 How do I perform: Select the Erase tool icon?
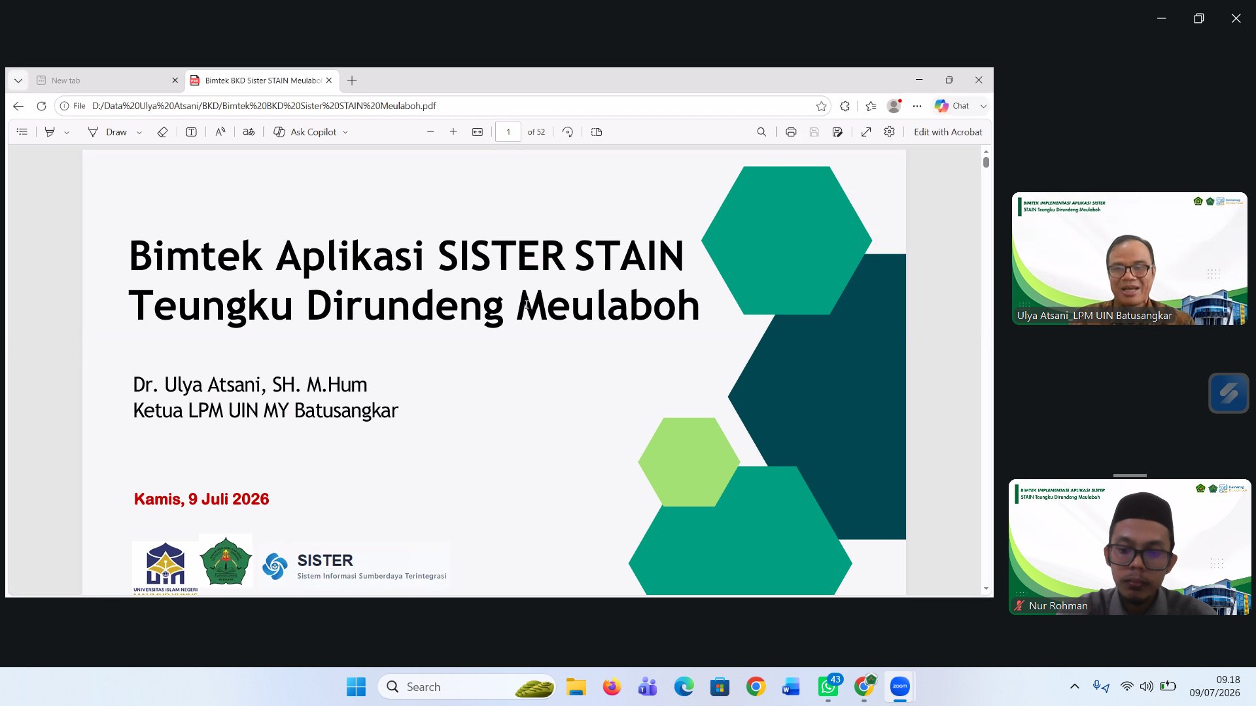coord(162,132)
